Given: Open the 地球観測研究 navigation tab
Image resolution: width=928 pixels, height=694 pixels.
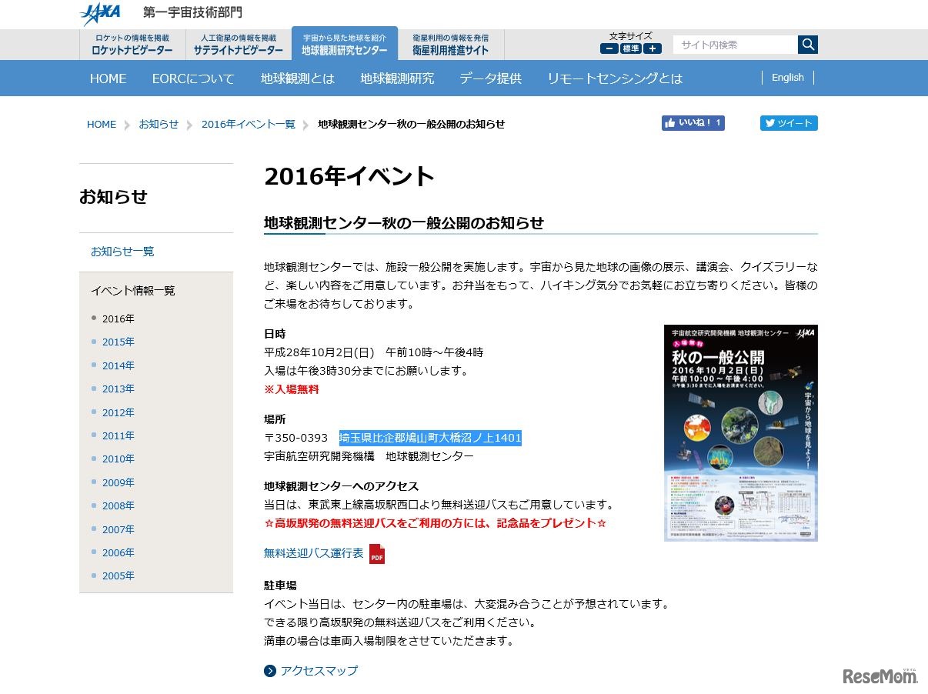Looking at the screenshot, I should pos(396,78).
